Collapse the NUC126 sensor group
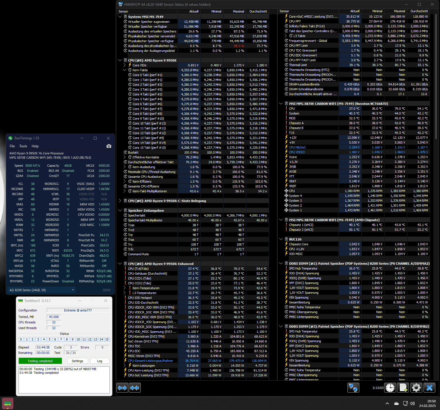The width and height of the screenshot is (440, 410). point(281,239)
